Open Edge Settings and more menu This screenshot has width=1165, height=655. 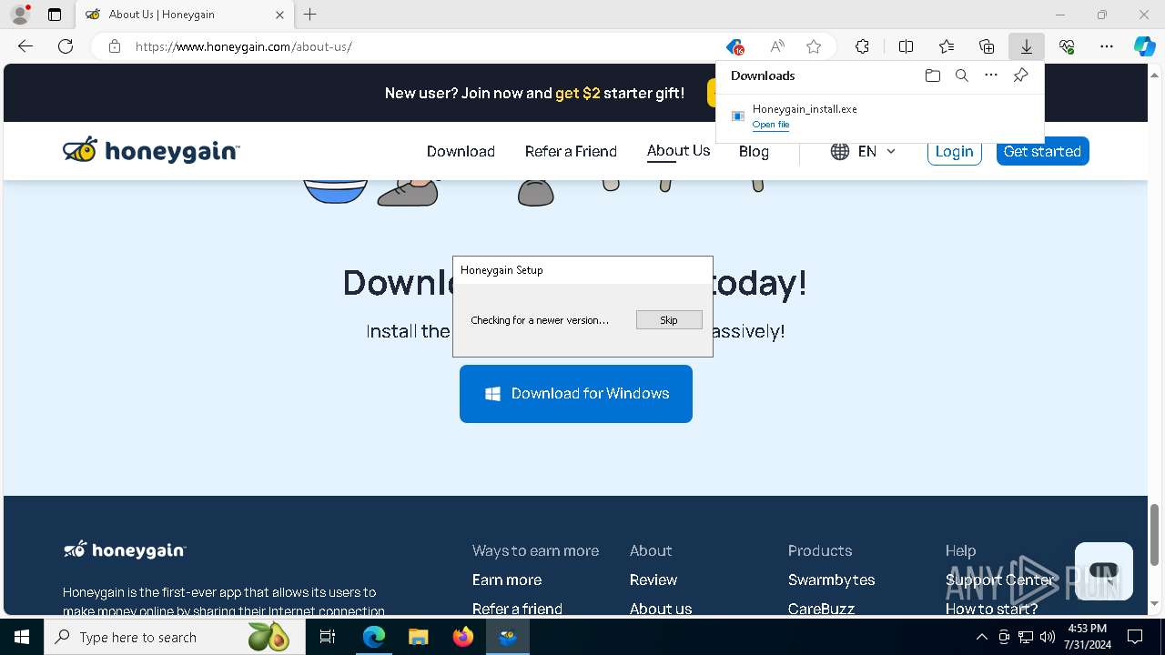[x=1107, y=46]
